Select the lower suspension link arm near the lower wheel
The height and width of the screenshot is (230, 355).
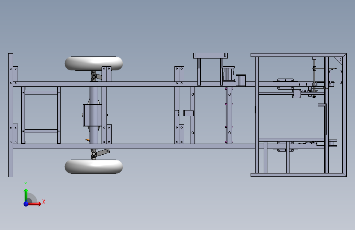click(x=103, y=152)
